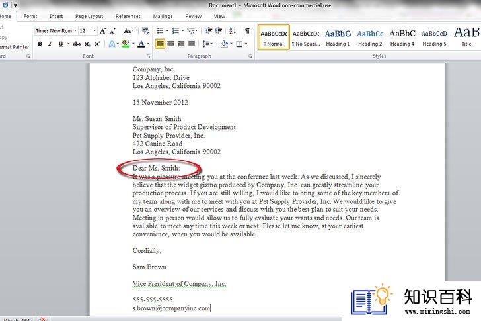Screen dimensions: 481x321
Task: Align text left
Action: 160,44
